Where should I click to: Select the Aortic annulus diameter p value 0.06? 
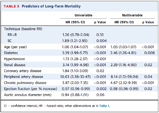pos(100,95)
